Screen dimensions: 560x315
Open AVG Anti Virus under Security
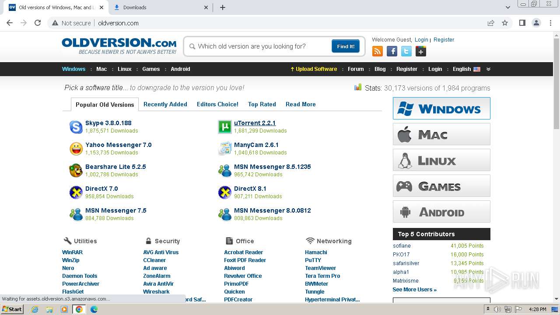(x=161, y=252)
